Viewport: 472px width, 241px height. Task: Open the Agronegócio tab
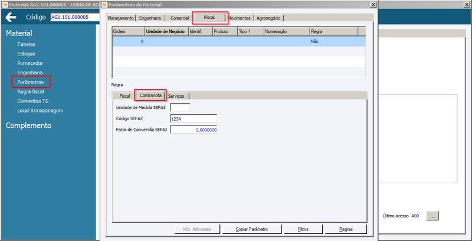click(268, 18)
